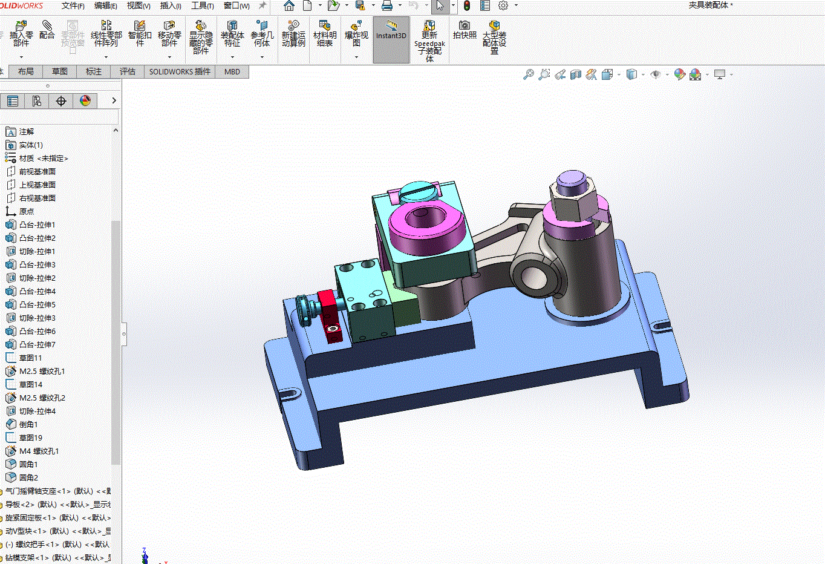Click the feature tree vertical scrollbar
Viewport: 825px width, 564px height.
pos(116,342)
